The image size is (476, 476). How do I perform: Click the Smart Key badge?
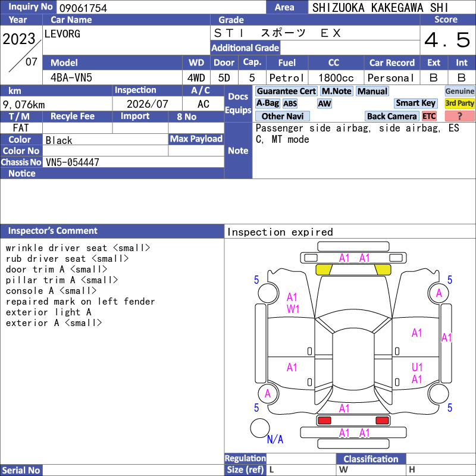click(415, 103)
